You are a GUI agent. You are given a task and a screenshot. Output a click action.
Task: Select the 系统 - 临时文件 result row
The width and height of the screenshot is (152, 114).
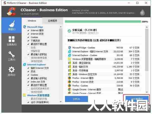pyautogui.click(x=104, y=67)
